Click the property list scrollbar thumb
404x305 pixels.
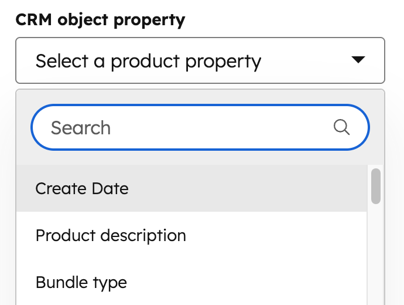376,187
